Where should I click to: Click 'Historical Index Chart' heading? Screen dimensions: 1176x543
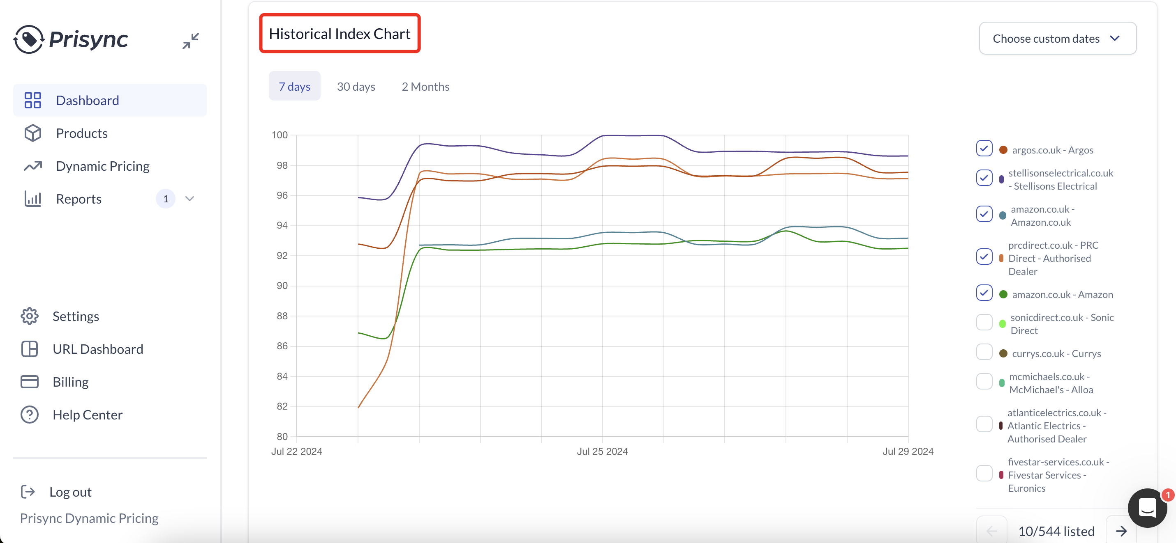(340, 33)
